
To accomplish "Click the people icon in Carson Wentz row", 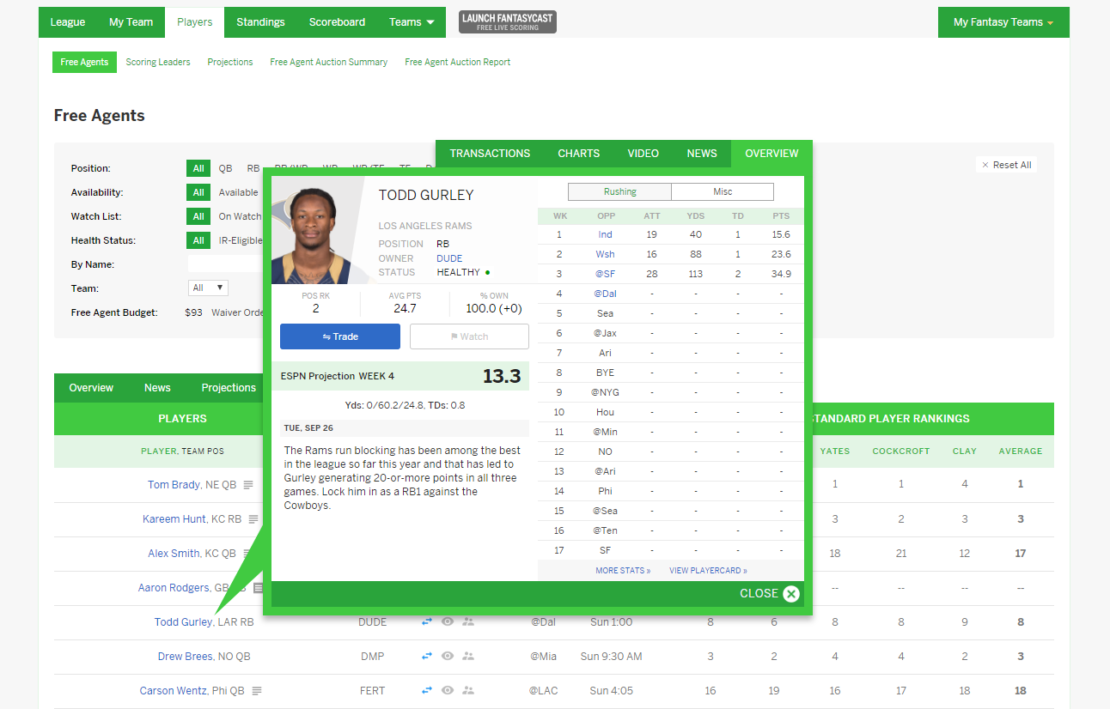I will click(468, 691).
